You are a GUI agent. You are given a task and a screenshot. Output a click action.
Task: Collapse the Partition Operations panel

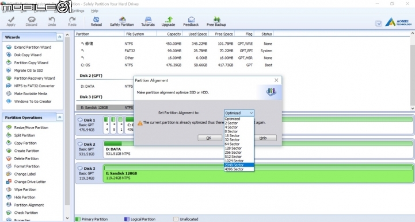[x=59, y=118]
